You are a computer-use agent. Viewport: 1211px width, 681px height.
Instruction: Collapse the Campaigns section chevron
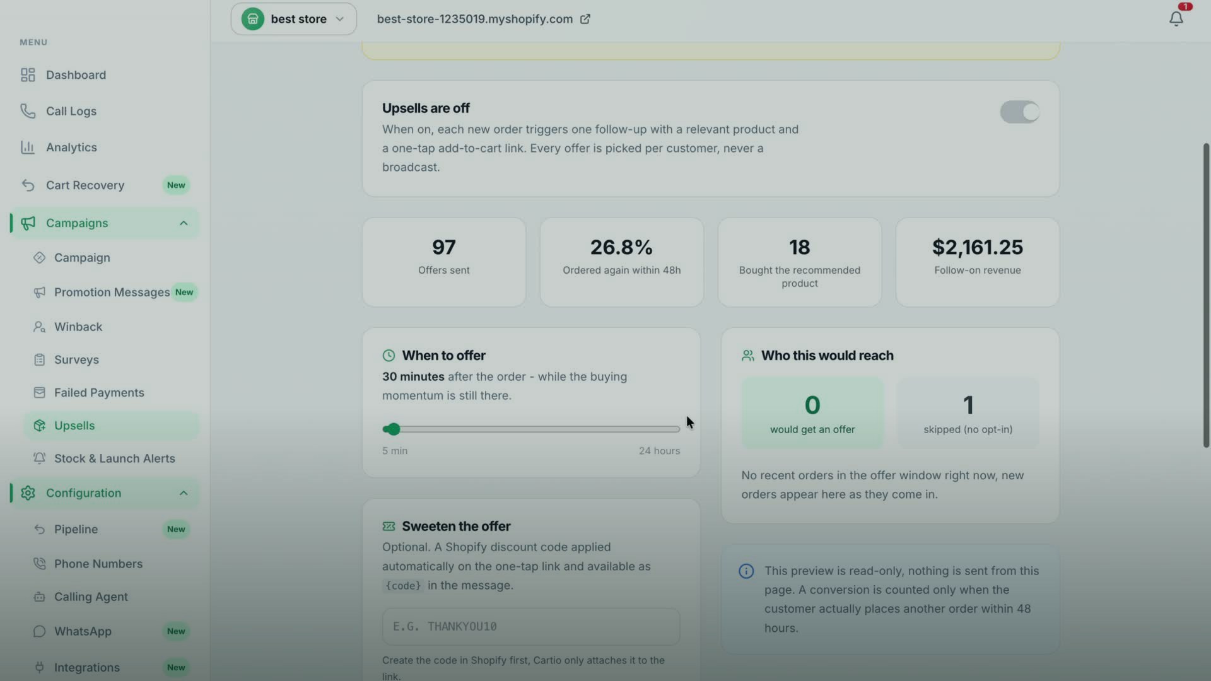[184, 223]
